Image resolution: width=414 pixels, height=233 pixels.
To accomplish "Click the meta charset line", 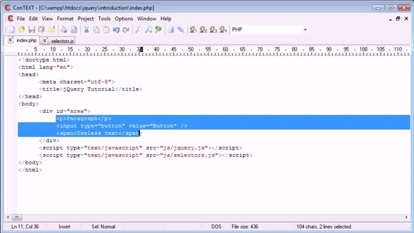I will pos(77,82).
